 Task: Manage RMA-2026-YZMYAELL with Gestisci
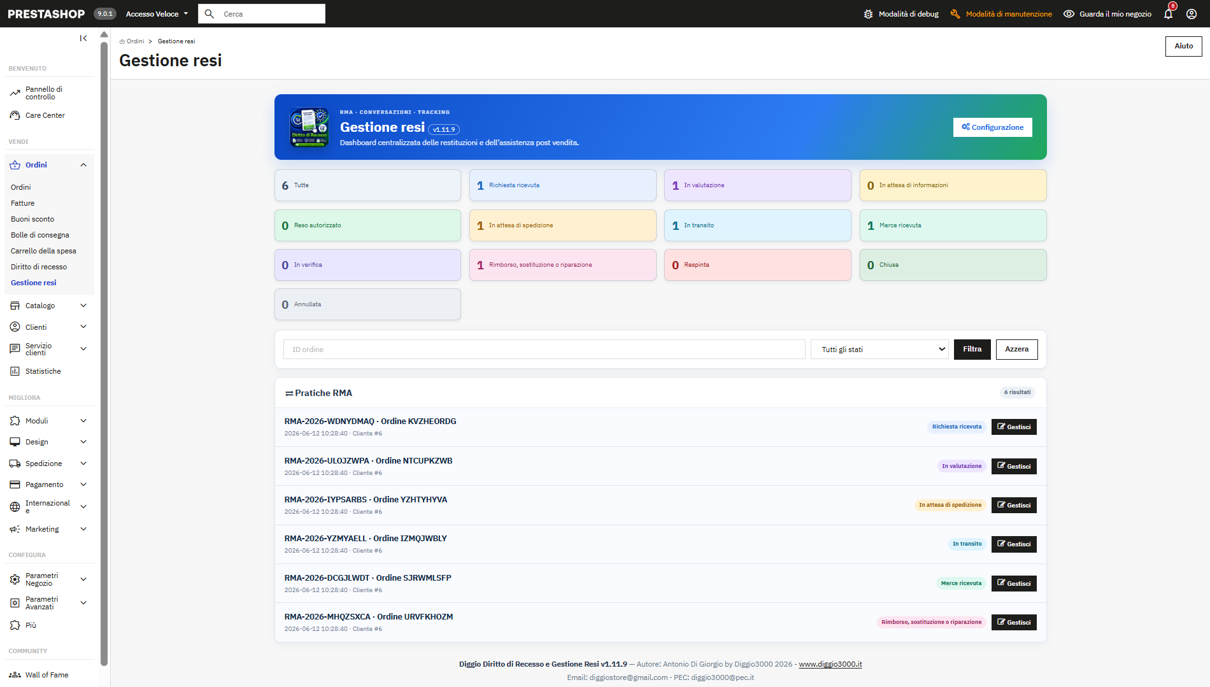(1014, 544)
